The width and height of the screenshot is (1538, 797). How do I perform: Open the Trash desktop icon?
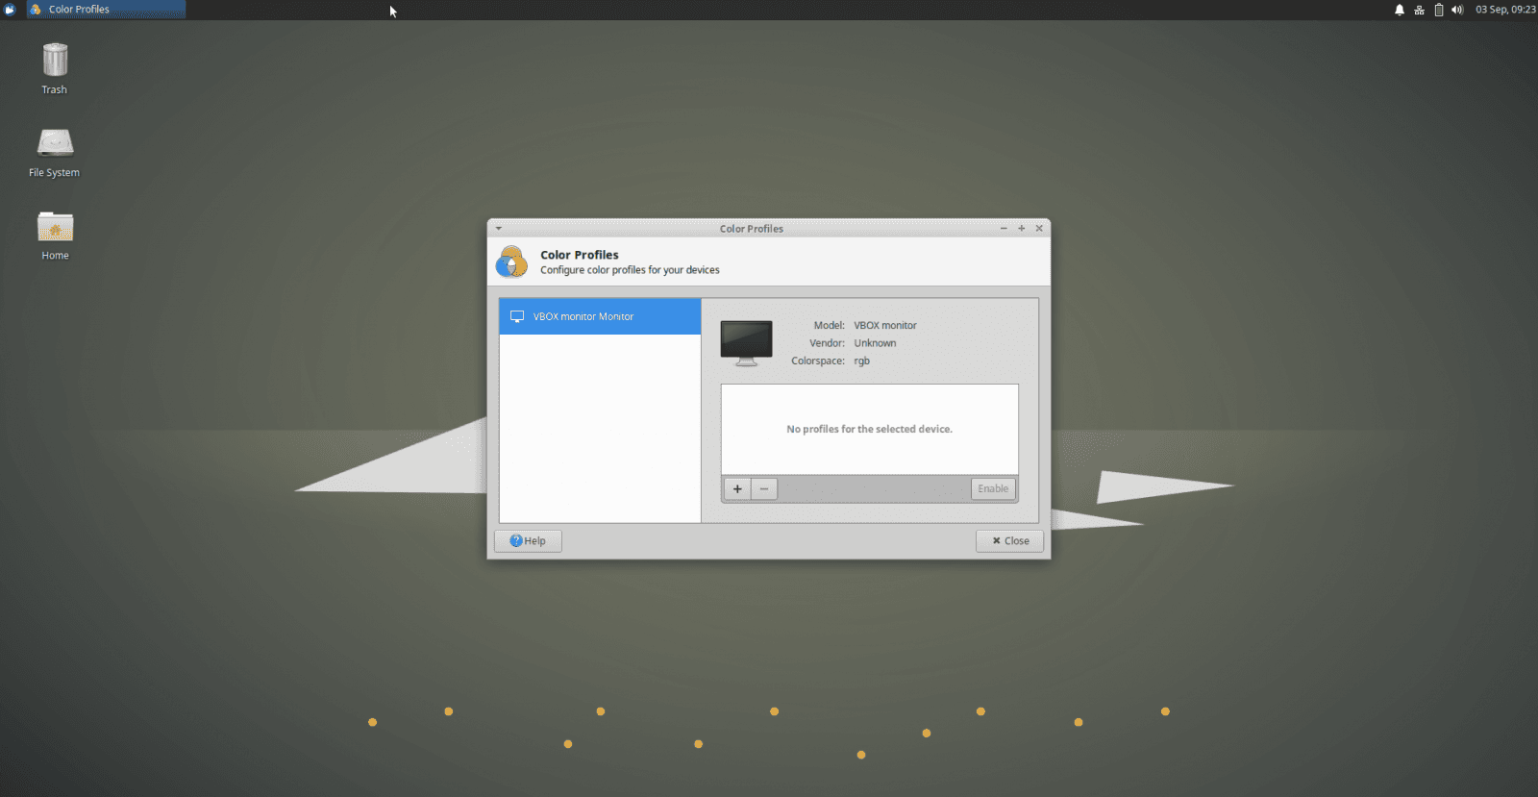(55, 68)
